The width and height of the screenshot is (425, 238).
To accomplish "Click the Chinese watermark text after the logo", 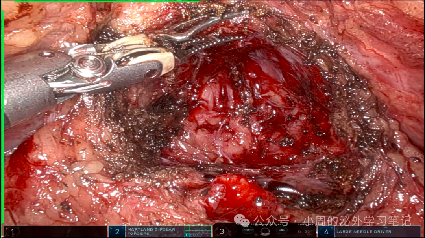I will pos(332,220).
